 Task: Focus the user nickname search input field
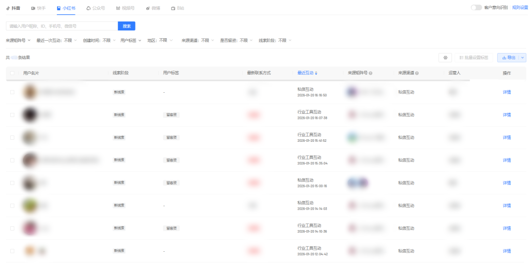(61, 26)
